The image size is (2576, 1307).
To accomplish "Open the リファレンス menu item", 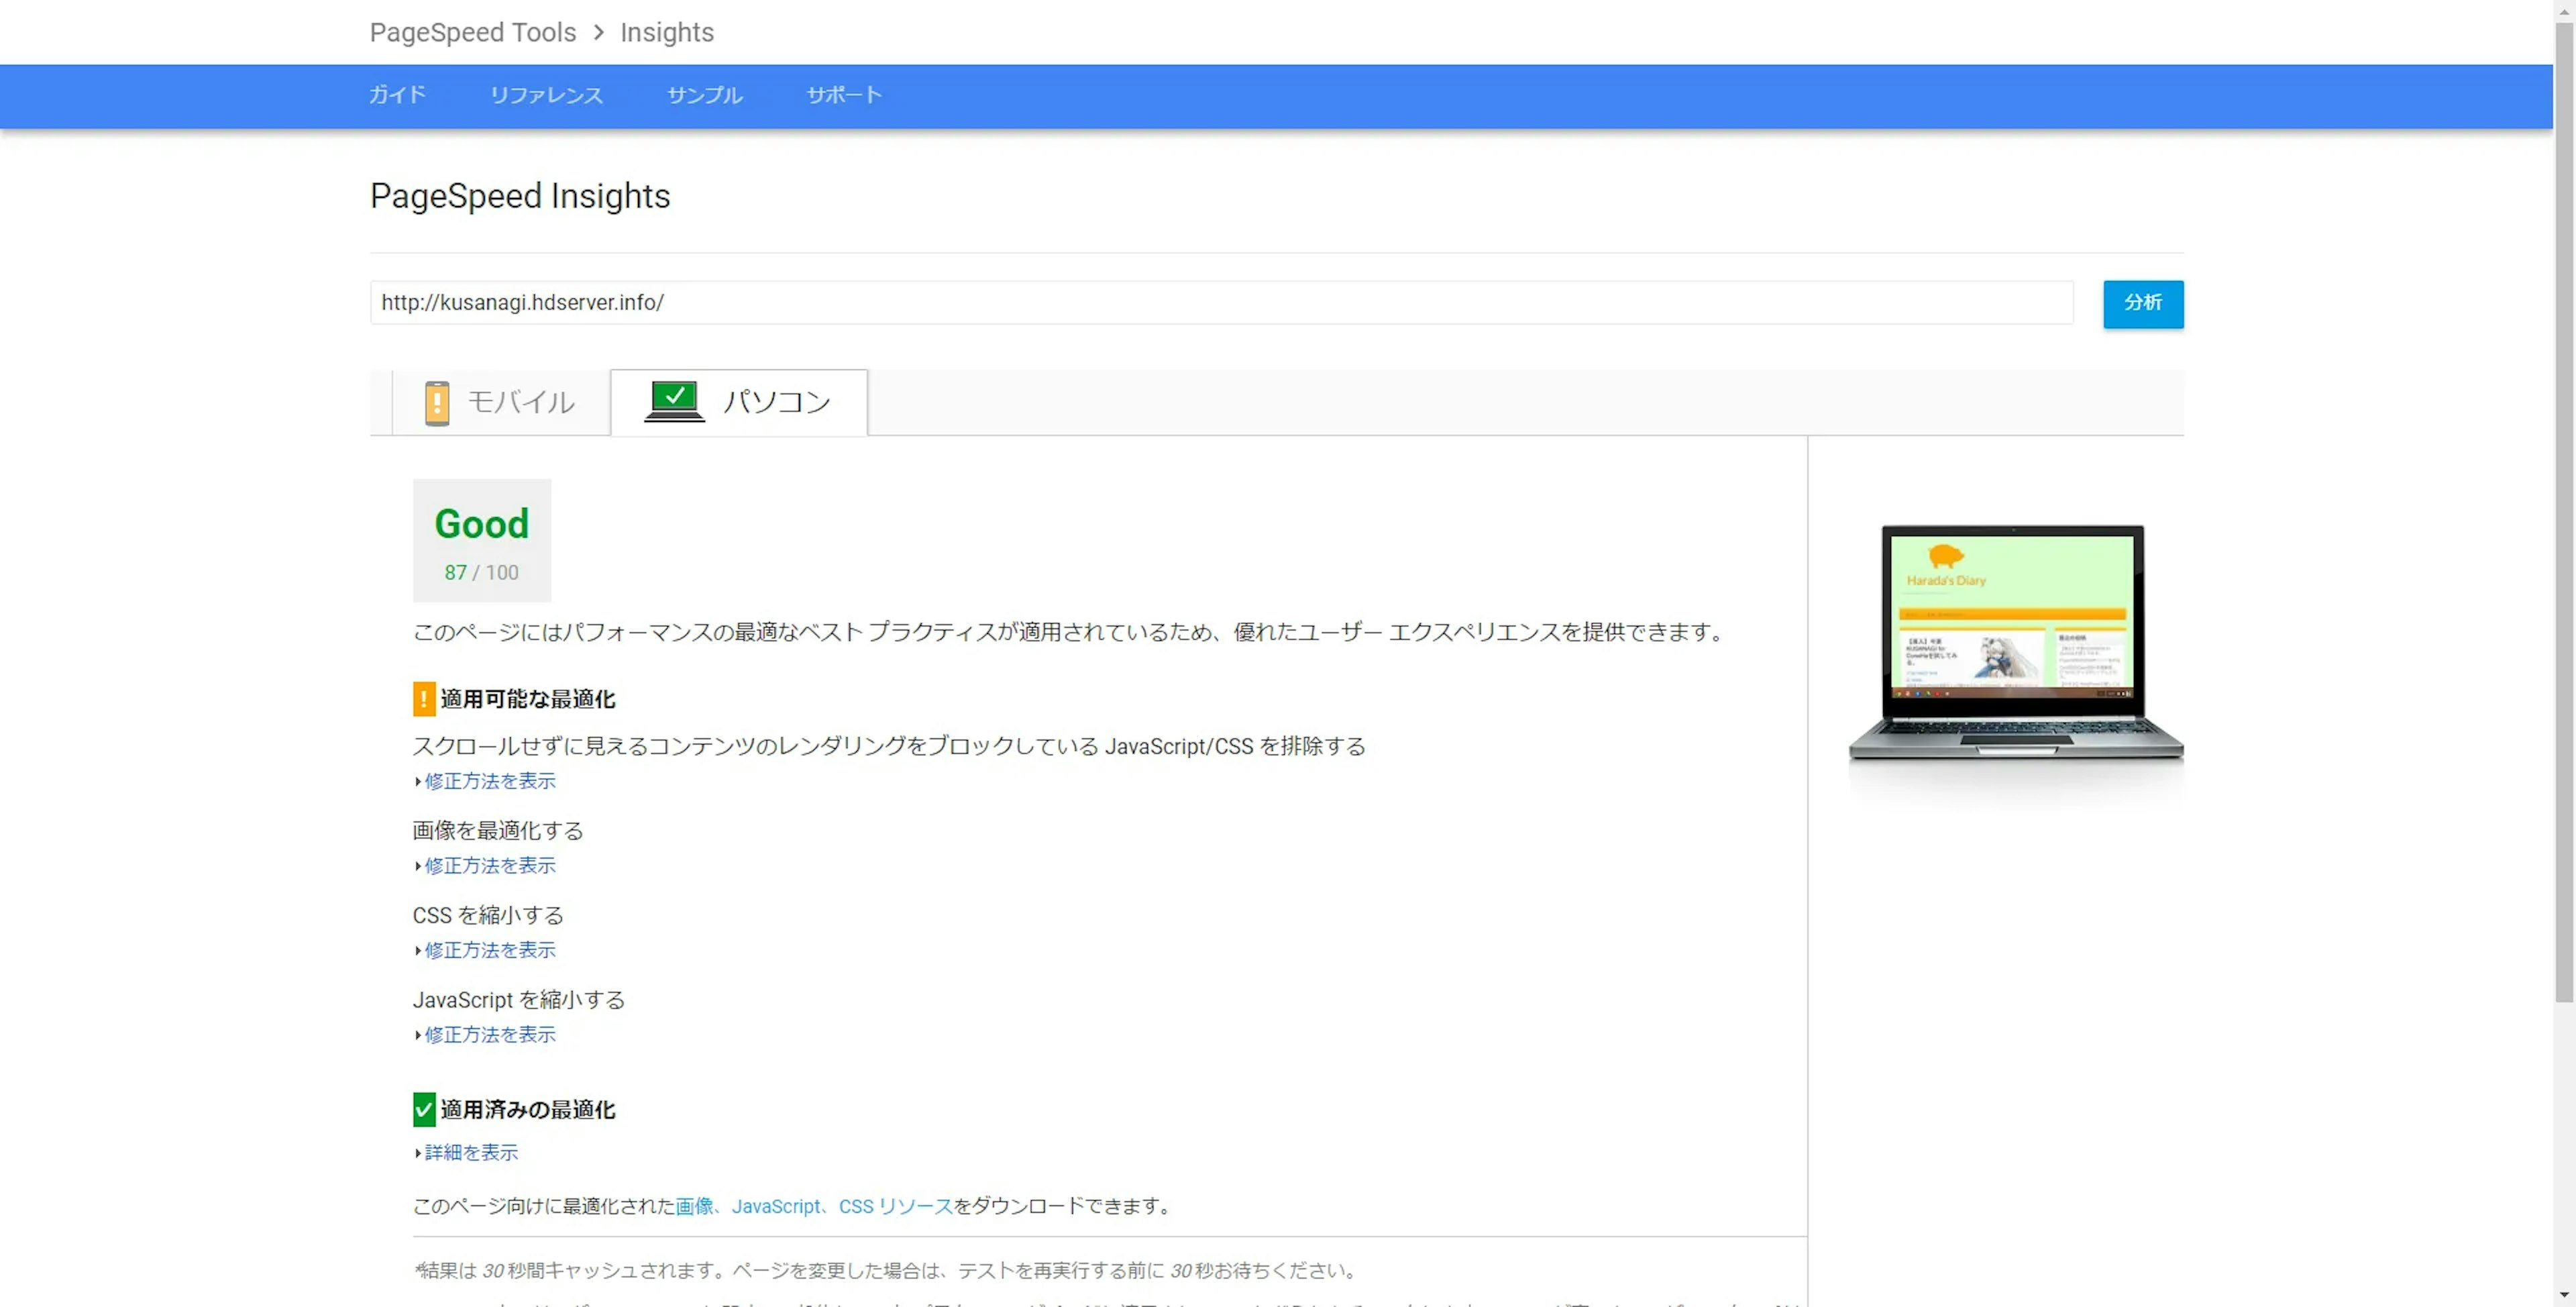I will [x=546, y=95].
